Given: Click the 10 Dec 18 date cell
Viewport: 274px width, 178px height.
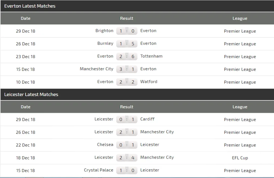Looking at the screenshot, I should click(25, 82).
